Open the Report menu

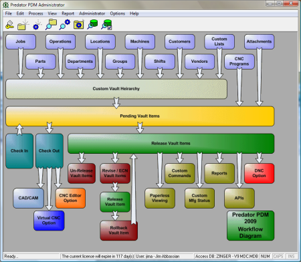point(68,13)
